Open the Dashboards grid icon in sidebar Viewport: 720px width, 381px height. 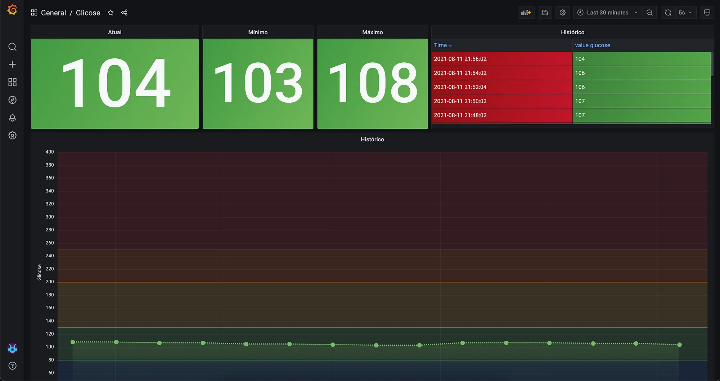coord(12,82)
